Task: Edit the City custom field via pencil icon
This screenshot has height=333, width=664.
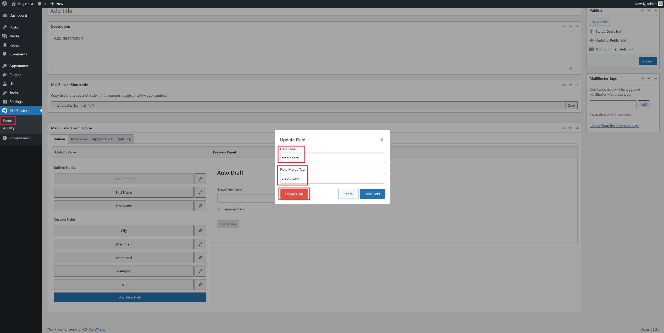Action: [x=200, y=230]
